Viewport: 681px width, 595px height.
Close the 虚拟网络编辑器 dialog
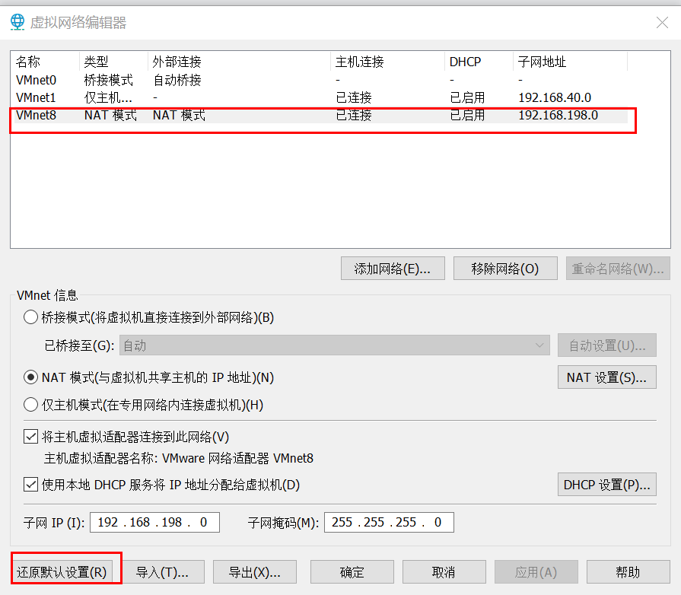(x=662, y=22)
